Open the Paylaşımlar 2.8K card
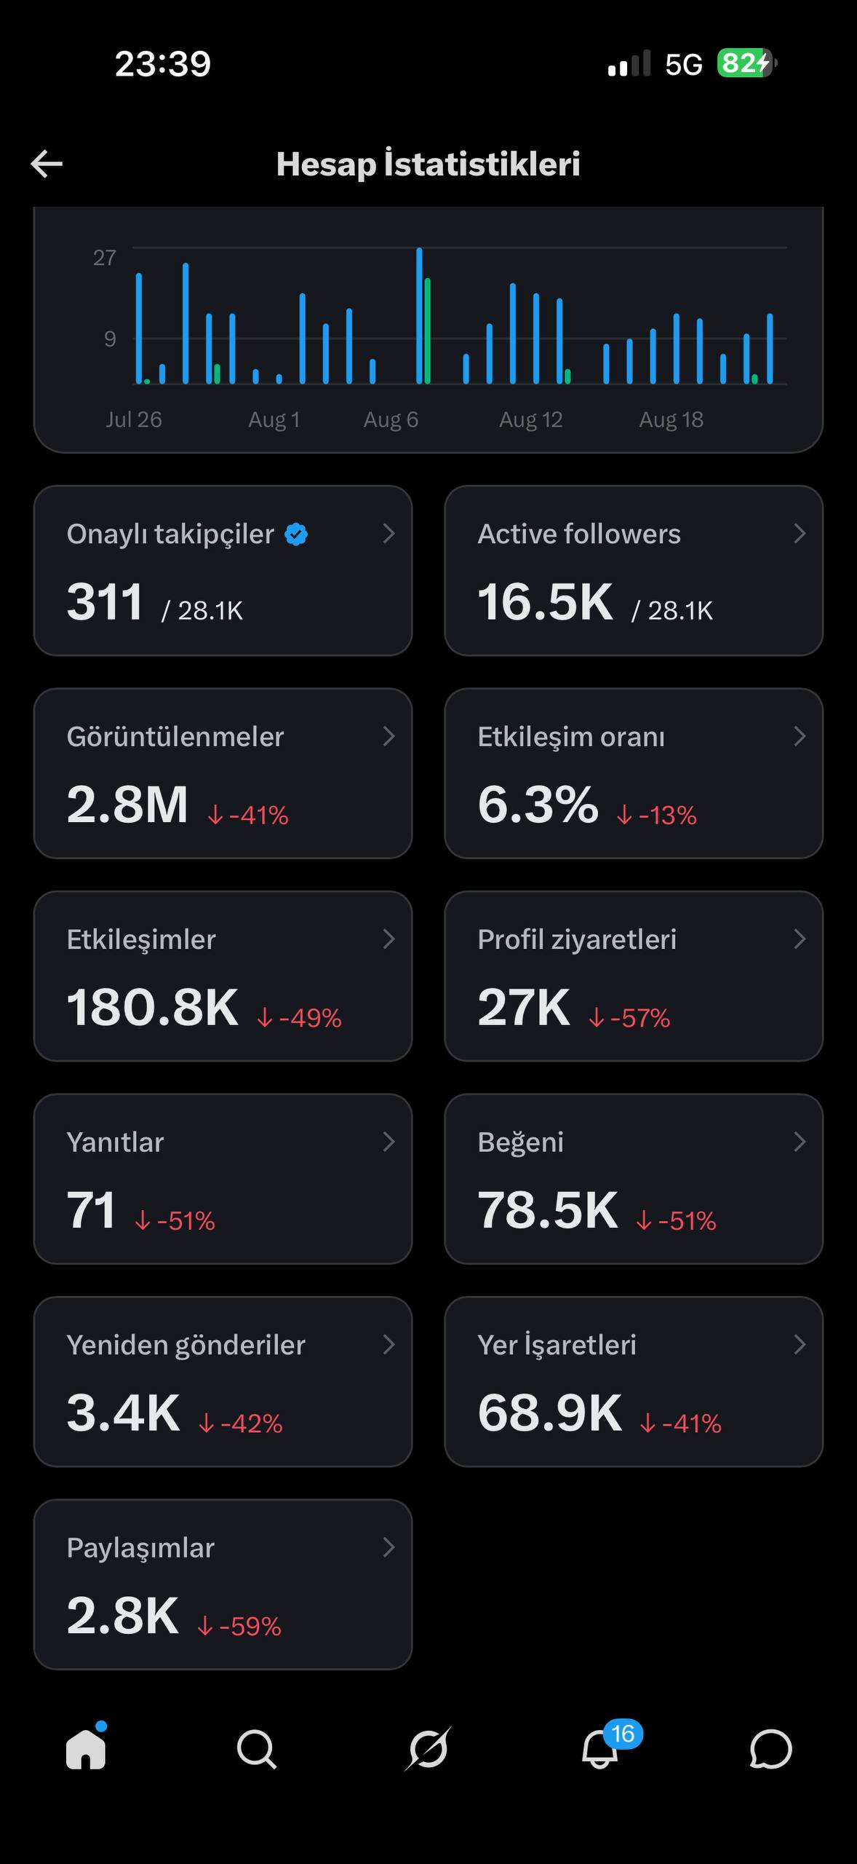 [x=223, y=1584]
